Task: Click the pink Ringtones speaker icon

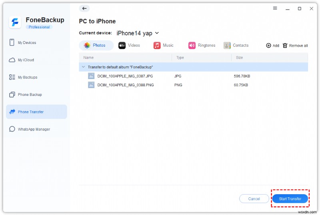Action: click(192, 45)
